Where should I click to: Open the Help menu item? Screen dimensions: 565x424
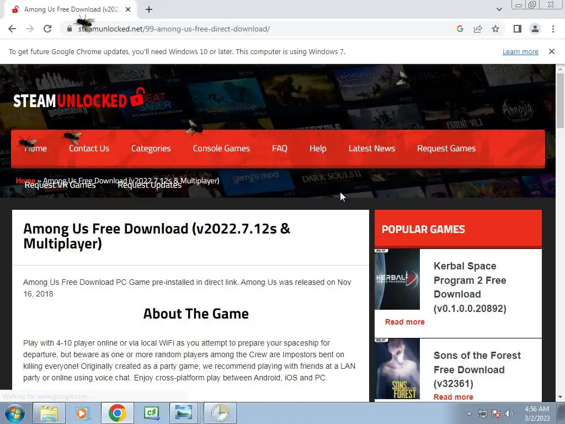click(x=318, y=148)
